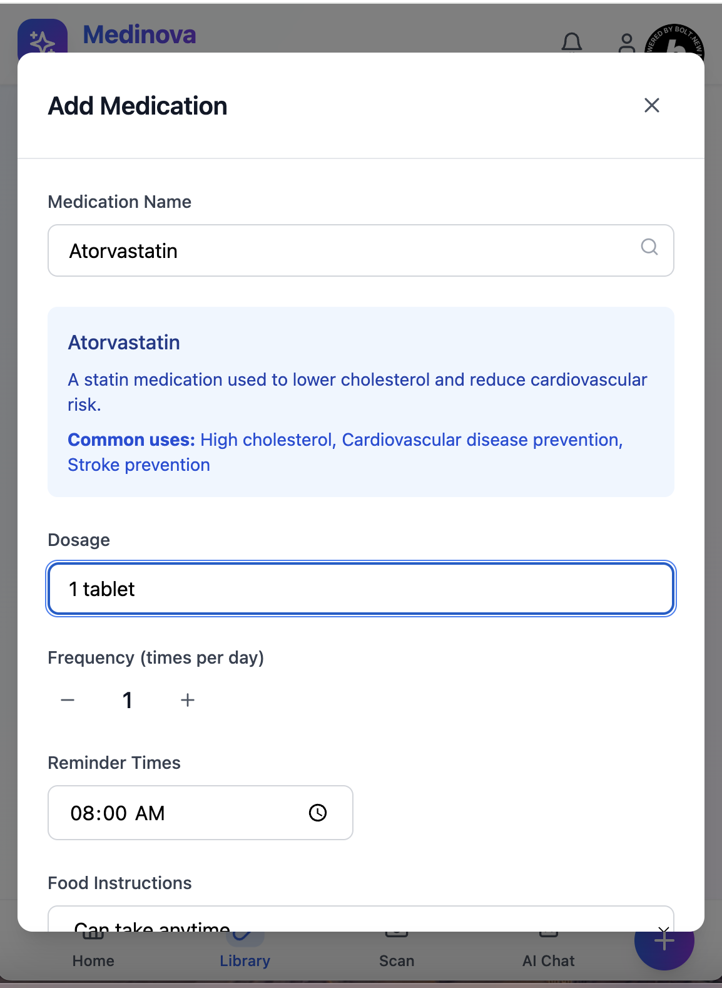Click the Medinova sparkle logo
Viewport: 722px width, 988px height.
click(43, 39)
